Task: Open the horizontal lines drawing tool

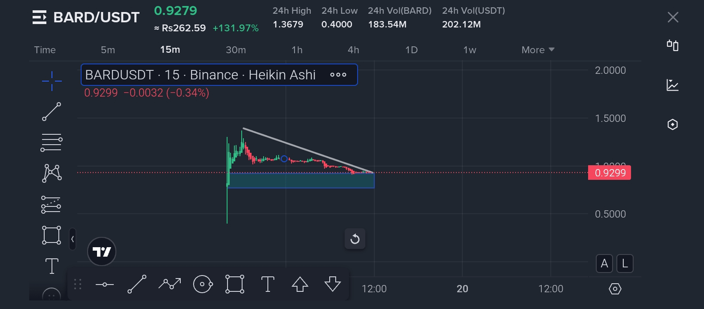Action: (52, 142)
